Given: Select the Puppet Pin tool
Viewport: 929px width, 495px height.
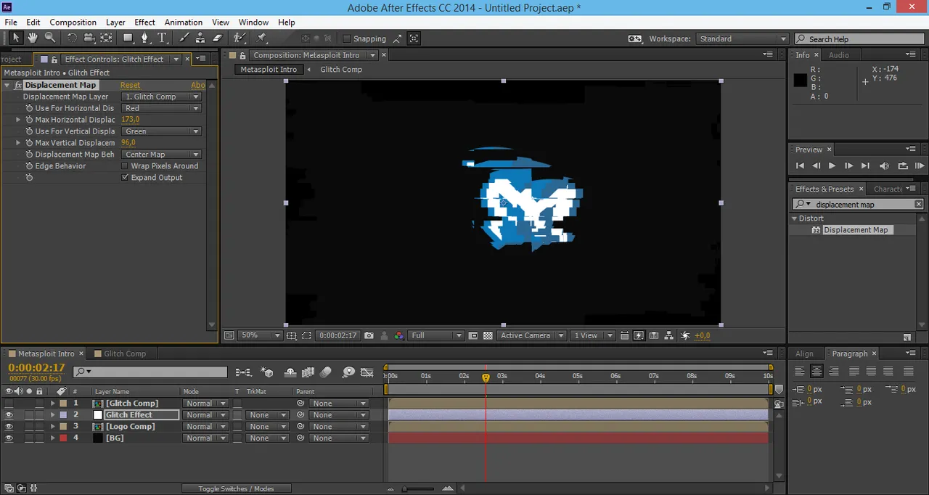Looking at the screenshot, I should coord(261,38).
